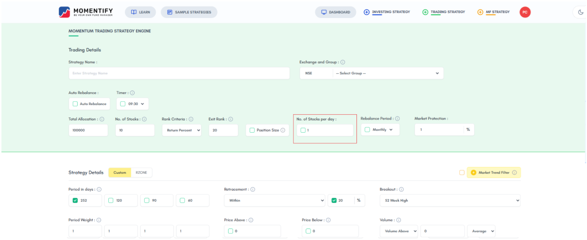Screen dimensions: 587x240
Task: Tick the Price Below checkbox
Action: (308, 231)
